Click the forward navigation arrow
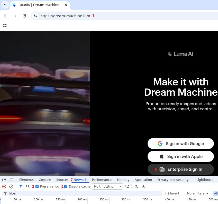 click(15, 16)
